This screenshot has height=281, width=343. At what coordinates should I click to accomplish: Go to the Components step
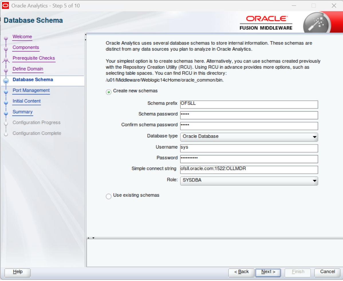[26, 48]
